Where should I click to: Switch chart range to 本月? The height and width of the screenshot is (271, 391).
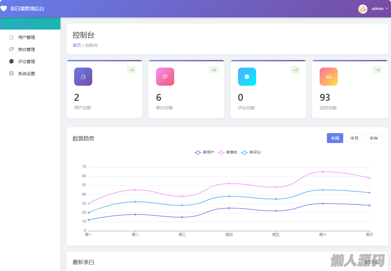[354, 138]
